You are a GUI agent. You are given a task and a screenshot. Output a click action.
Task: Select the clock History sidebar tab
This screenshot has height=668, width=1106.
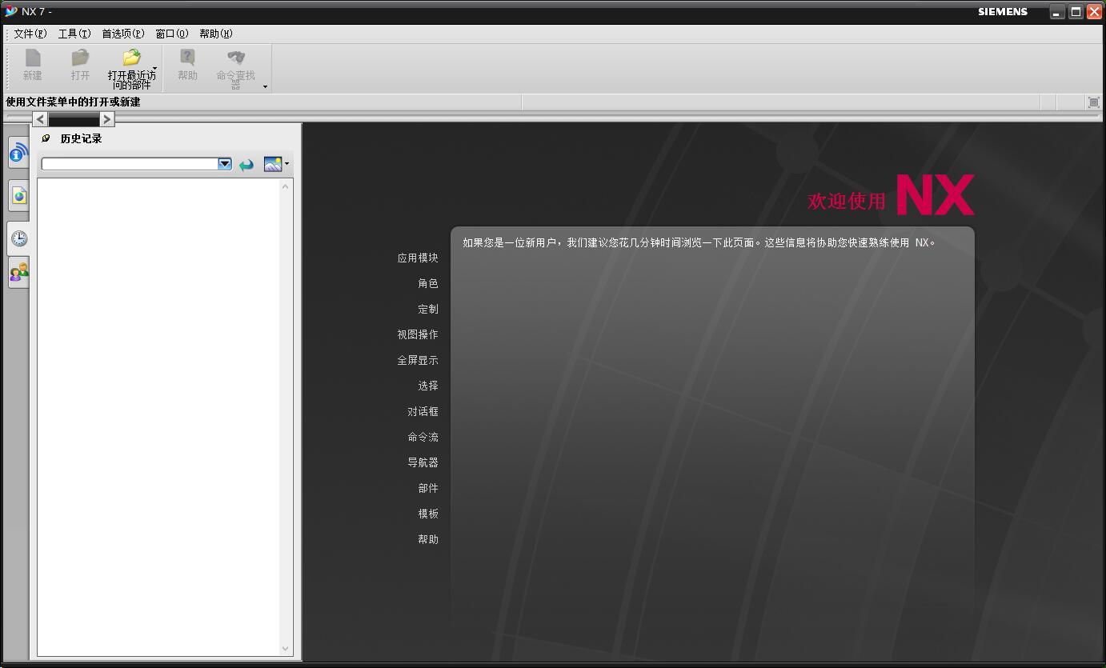[18, 238]
